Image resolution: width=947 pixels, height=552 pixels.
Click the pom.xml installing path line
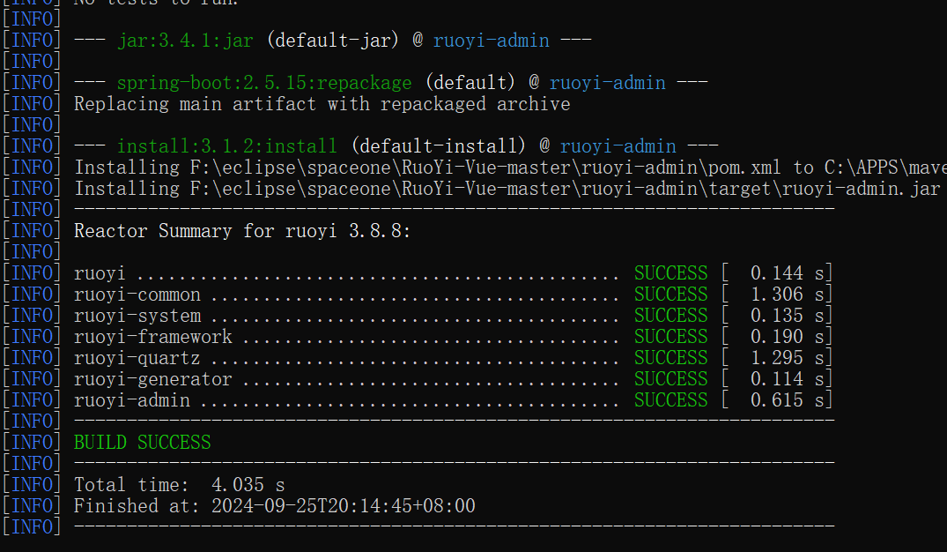tap(509, 168)
